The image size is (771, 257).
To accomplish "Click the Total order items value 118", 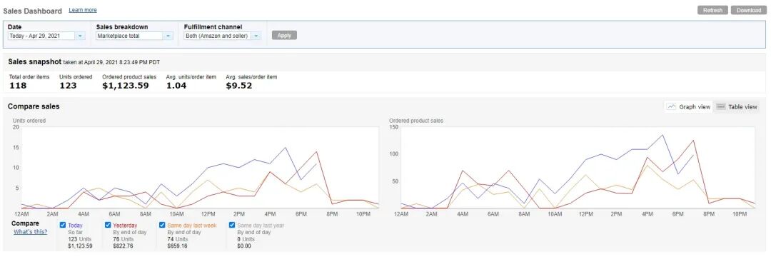I will tap(18, 86).
